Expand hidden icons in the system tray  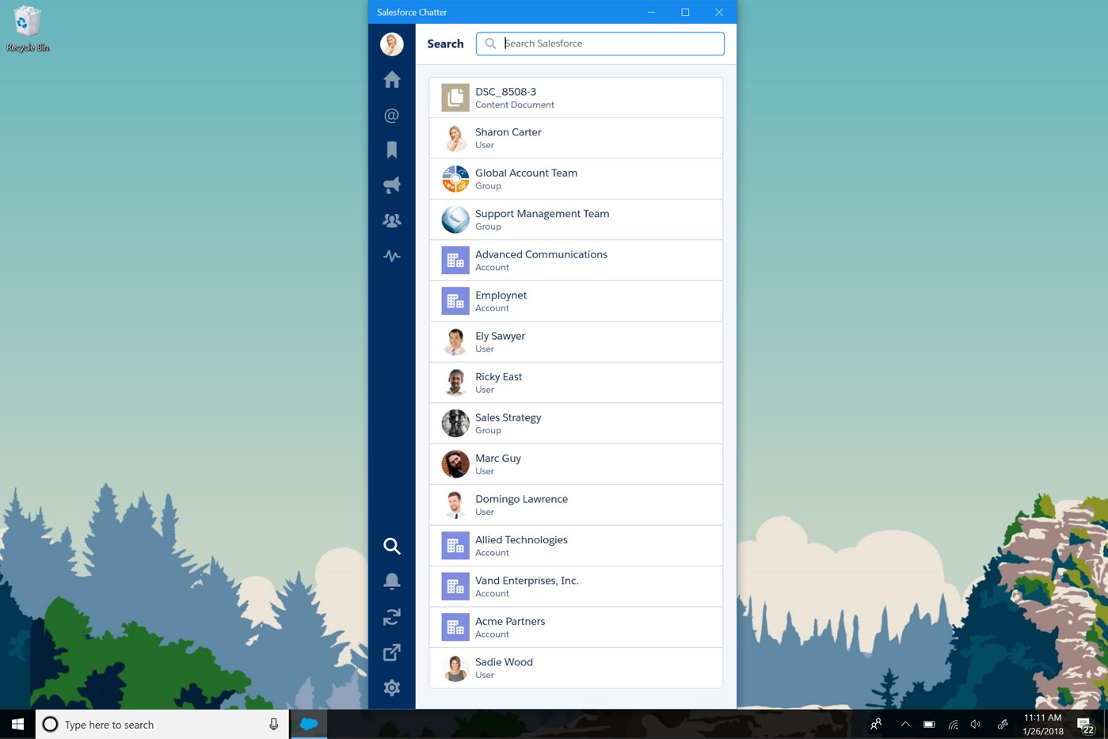[904, 724]
